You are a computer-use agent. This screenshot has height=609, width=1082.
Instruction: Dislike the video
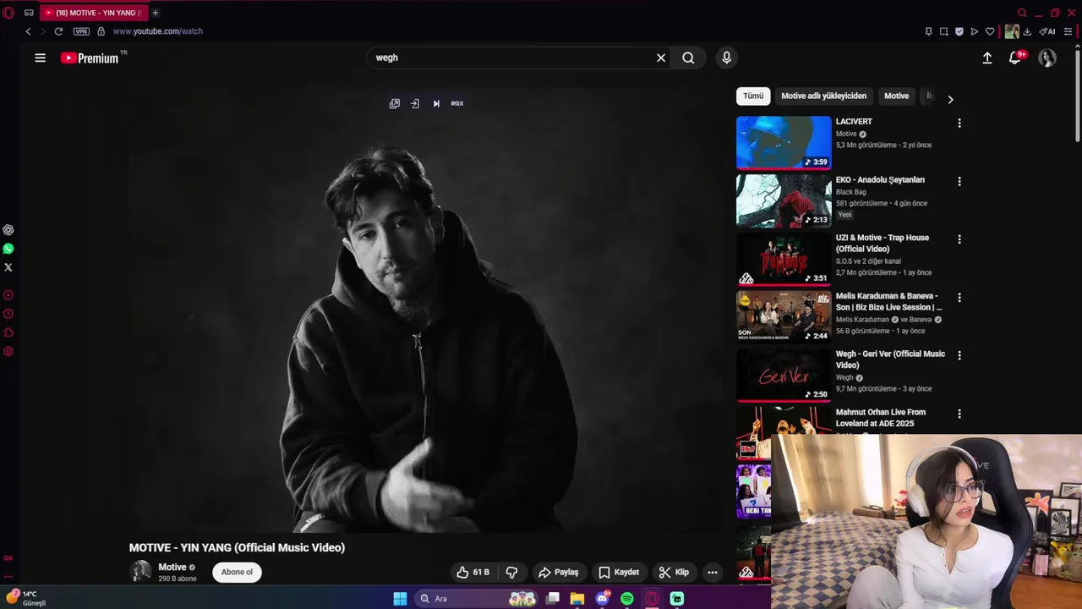(x=511, y=573)
